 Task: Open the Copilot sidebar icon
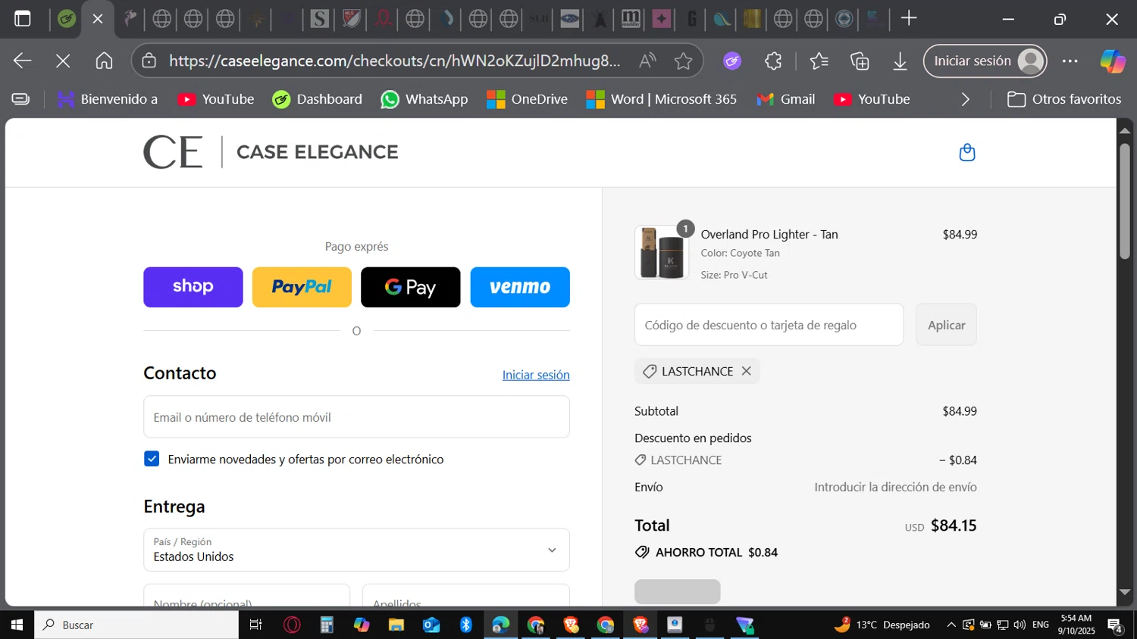1113,61
